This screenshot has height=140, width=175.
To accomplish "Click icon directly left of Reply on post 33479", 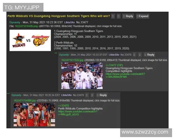I will click(x=92, y=95).
